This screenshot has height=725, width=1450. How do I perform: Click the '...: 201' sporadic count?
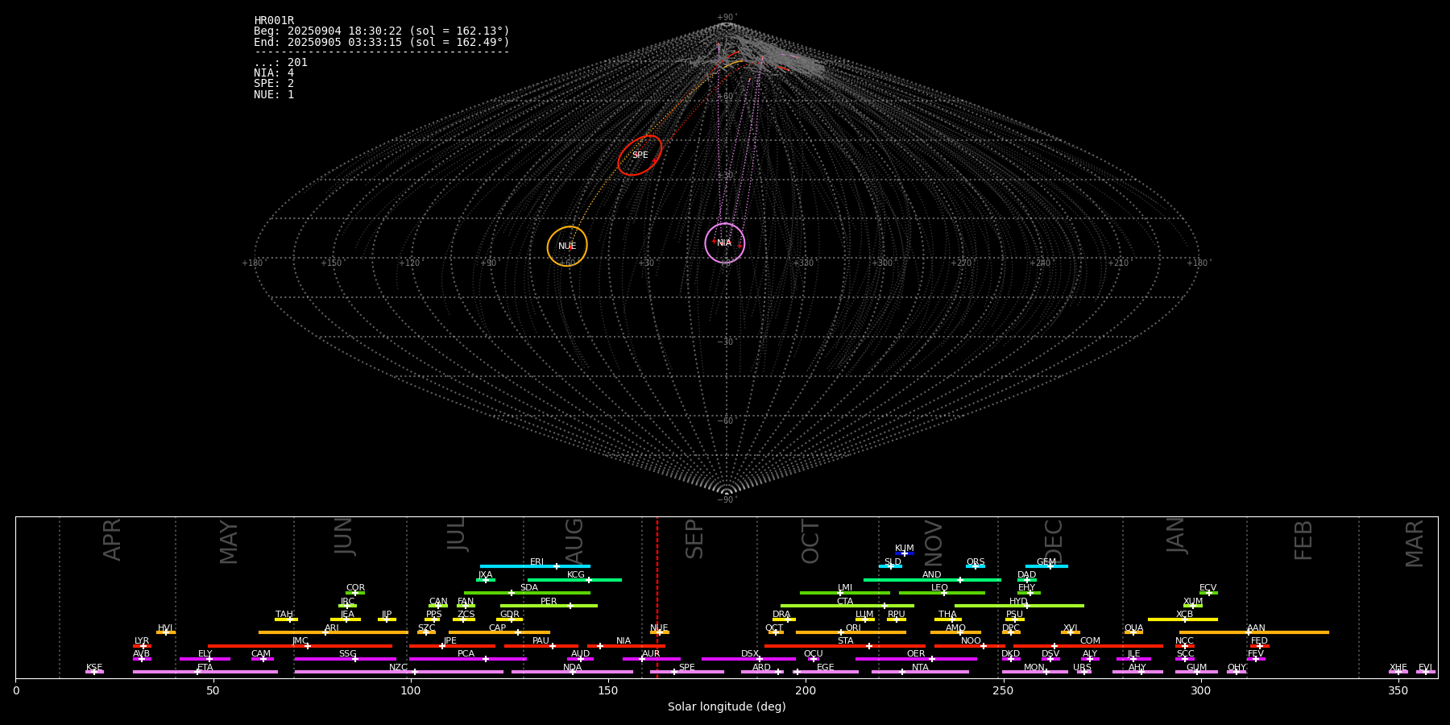click(x=280, y=63)
